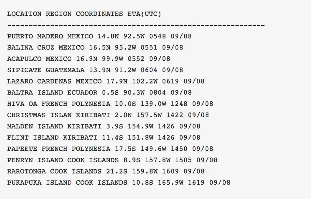Click the CHRISTMAS ISLAN KIRIBATI row

tap(108, 115)
